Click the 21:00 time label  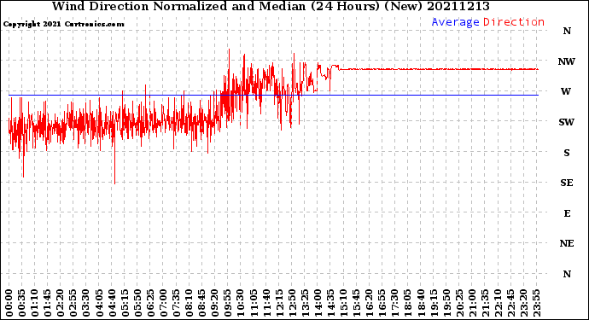[x=471, y=303]
